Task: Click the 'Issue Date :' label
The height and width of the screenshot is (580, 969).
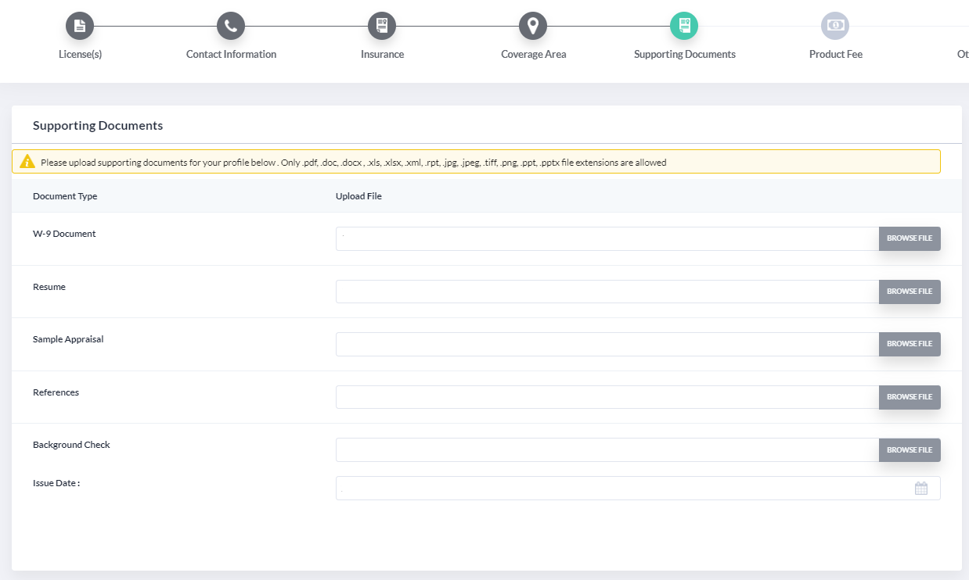Action: 56,483
